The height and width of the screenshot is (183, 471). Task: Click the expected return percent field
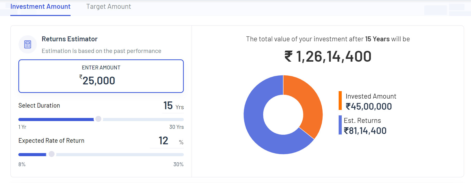click(163, 141)
